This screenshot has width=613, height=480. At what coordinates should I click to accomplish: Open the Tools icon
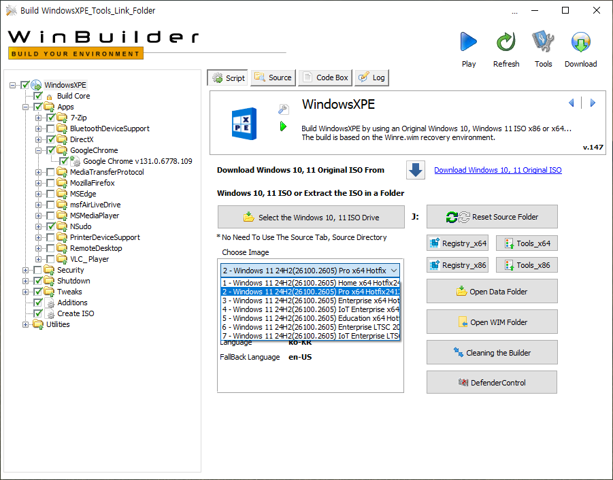(x=543, y=41)
